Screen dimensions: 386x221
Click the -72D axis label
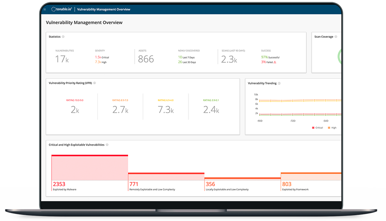[292, 121]
